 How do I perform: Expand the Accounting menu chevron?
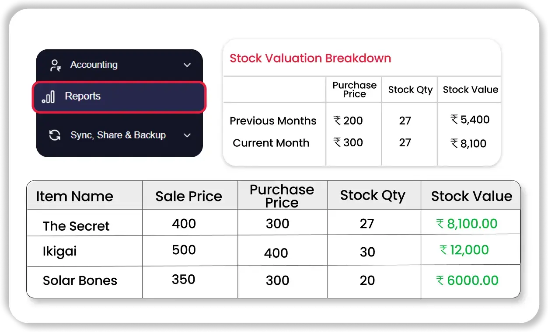(187, 65)
